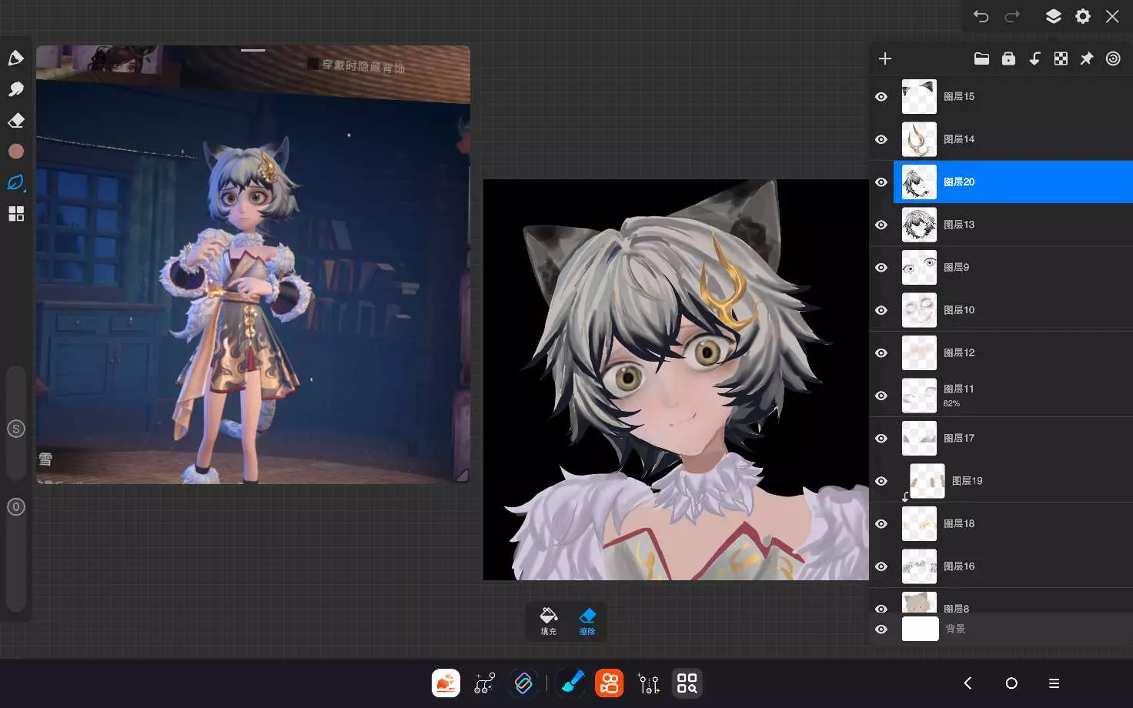Screen dimensions: 1133x708
Task: Toggle the transparency checkerboard lock icon
Action: [x=1061, y=59]
